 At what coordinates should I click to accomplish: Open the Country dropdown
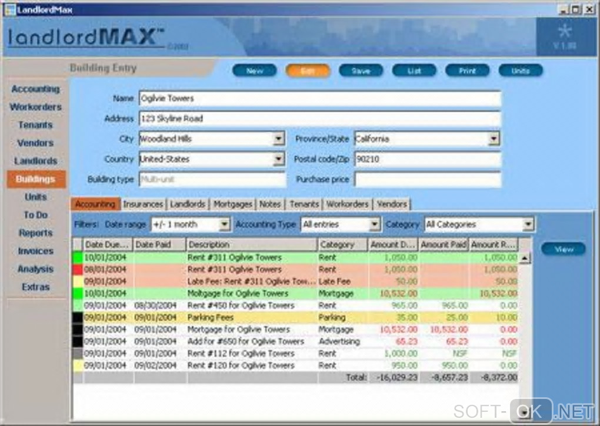point(279,159)
